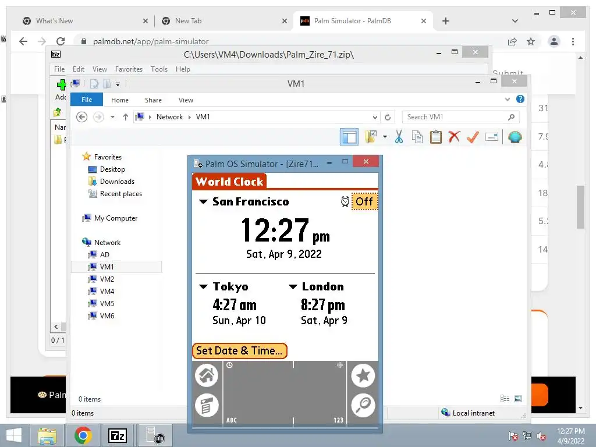Open the Help menu in 7-Zip window
Image resolution: width=596 pixels, height=447 pixels.
tap(183, 69)
